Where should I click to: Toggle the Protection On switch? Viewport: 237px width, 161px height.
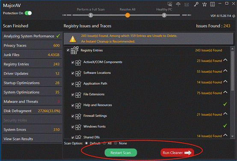pos(28,13)
